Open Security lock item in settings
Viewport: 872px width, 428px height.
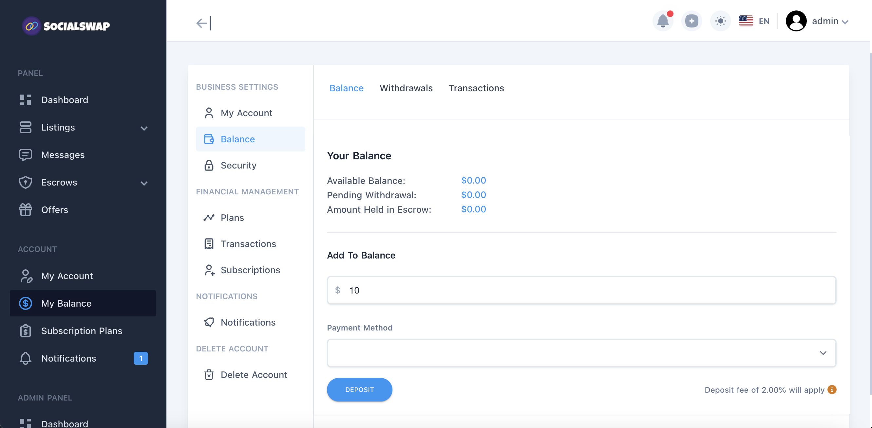click(x=238, y=165)
